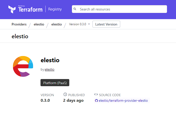176x115 pixels.
Task: Click the 2 days ago published date
Action: (x=73, y=100)
